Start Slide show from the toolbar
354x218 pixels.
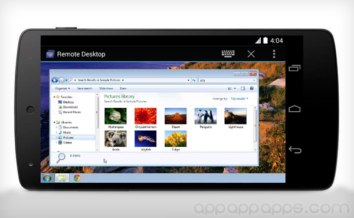point(106,88)
